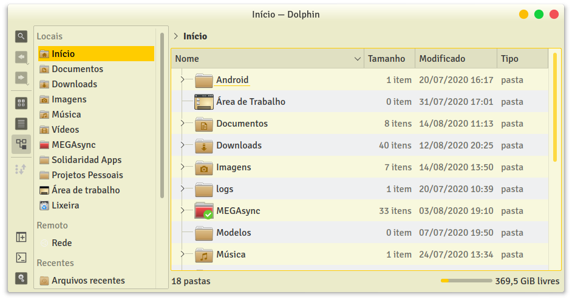Click the sort arrows icon in the toolbar
Viewport: 572px width, 300px height.
(21, 169)
